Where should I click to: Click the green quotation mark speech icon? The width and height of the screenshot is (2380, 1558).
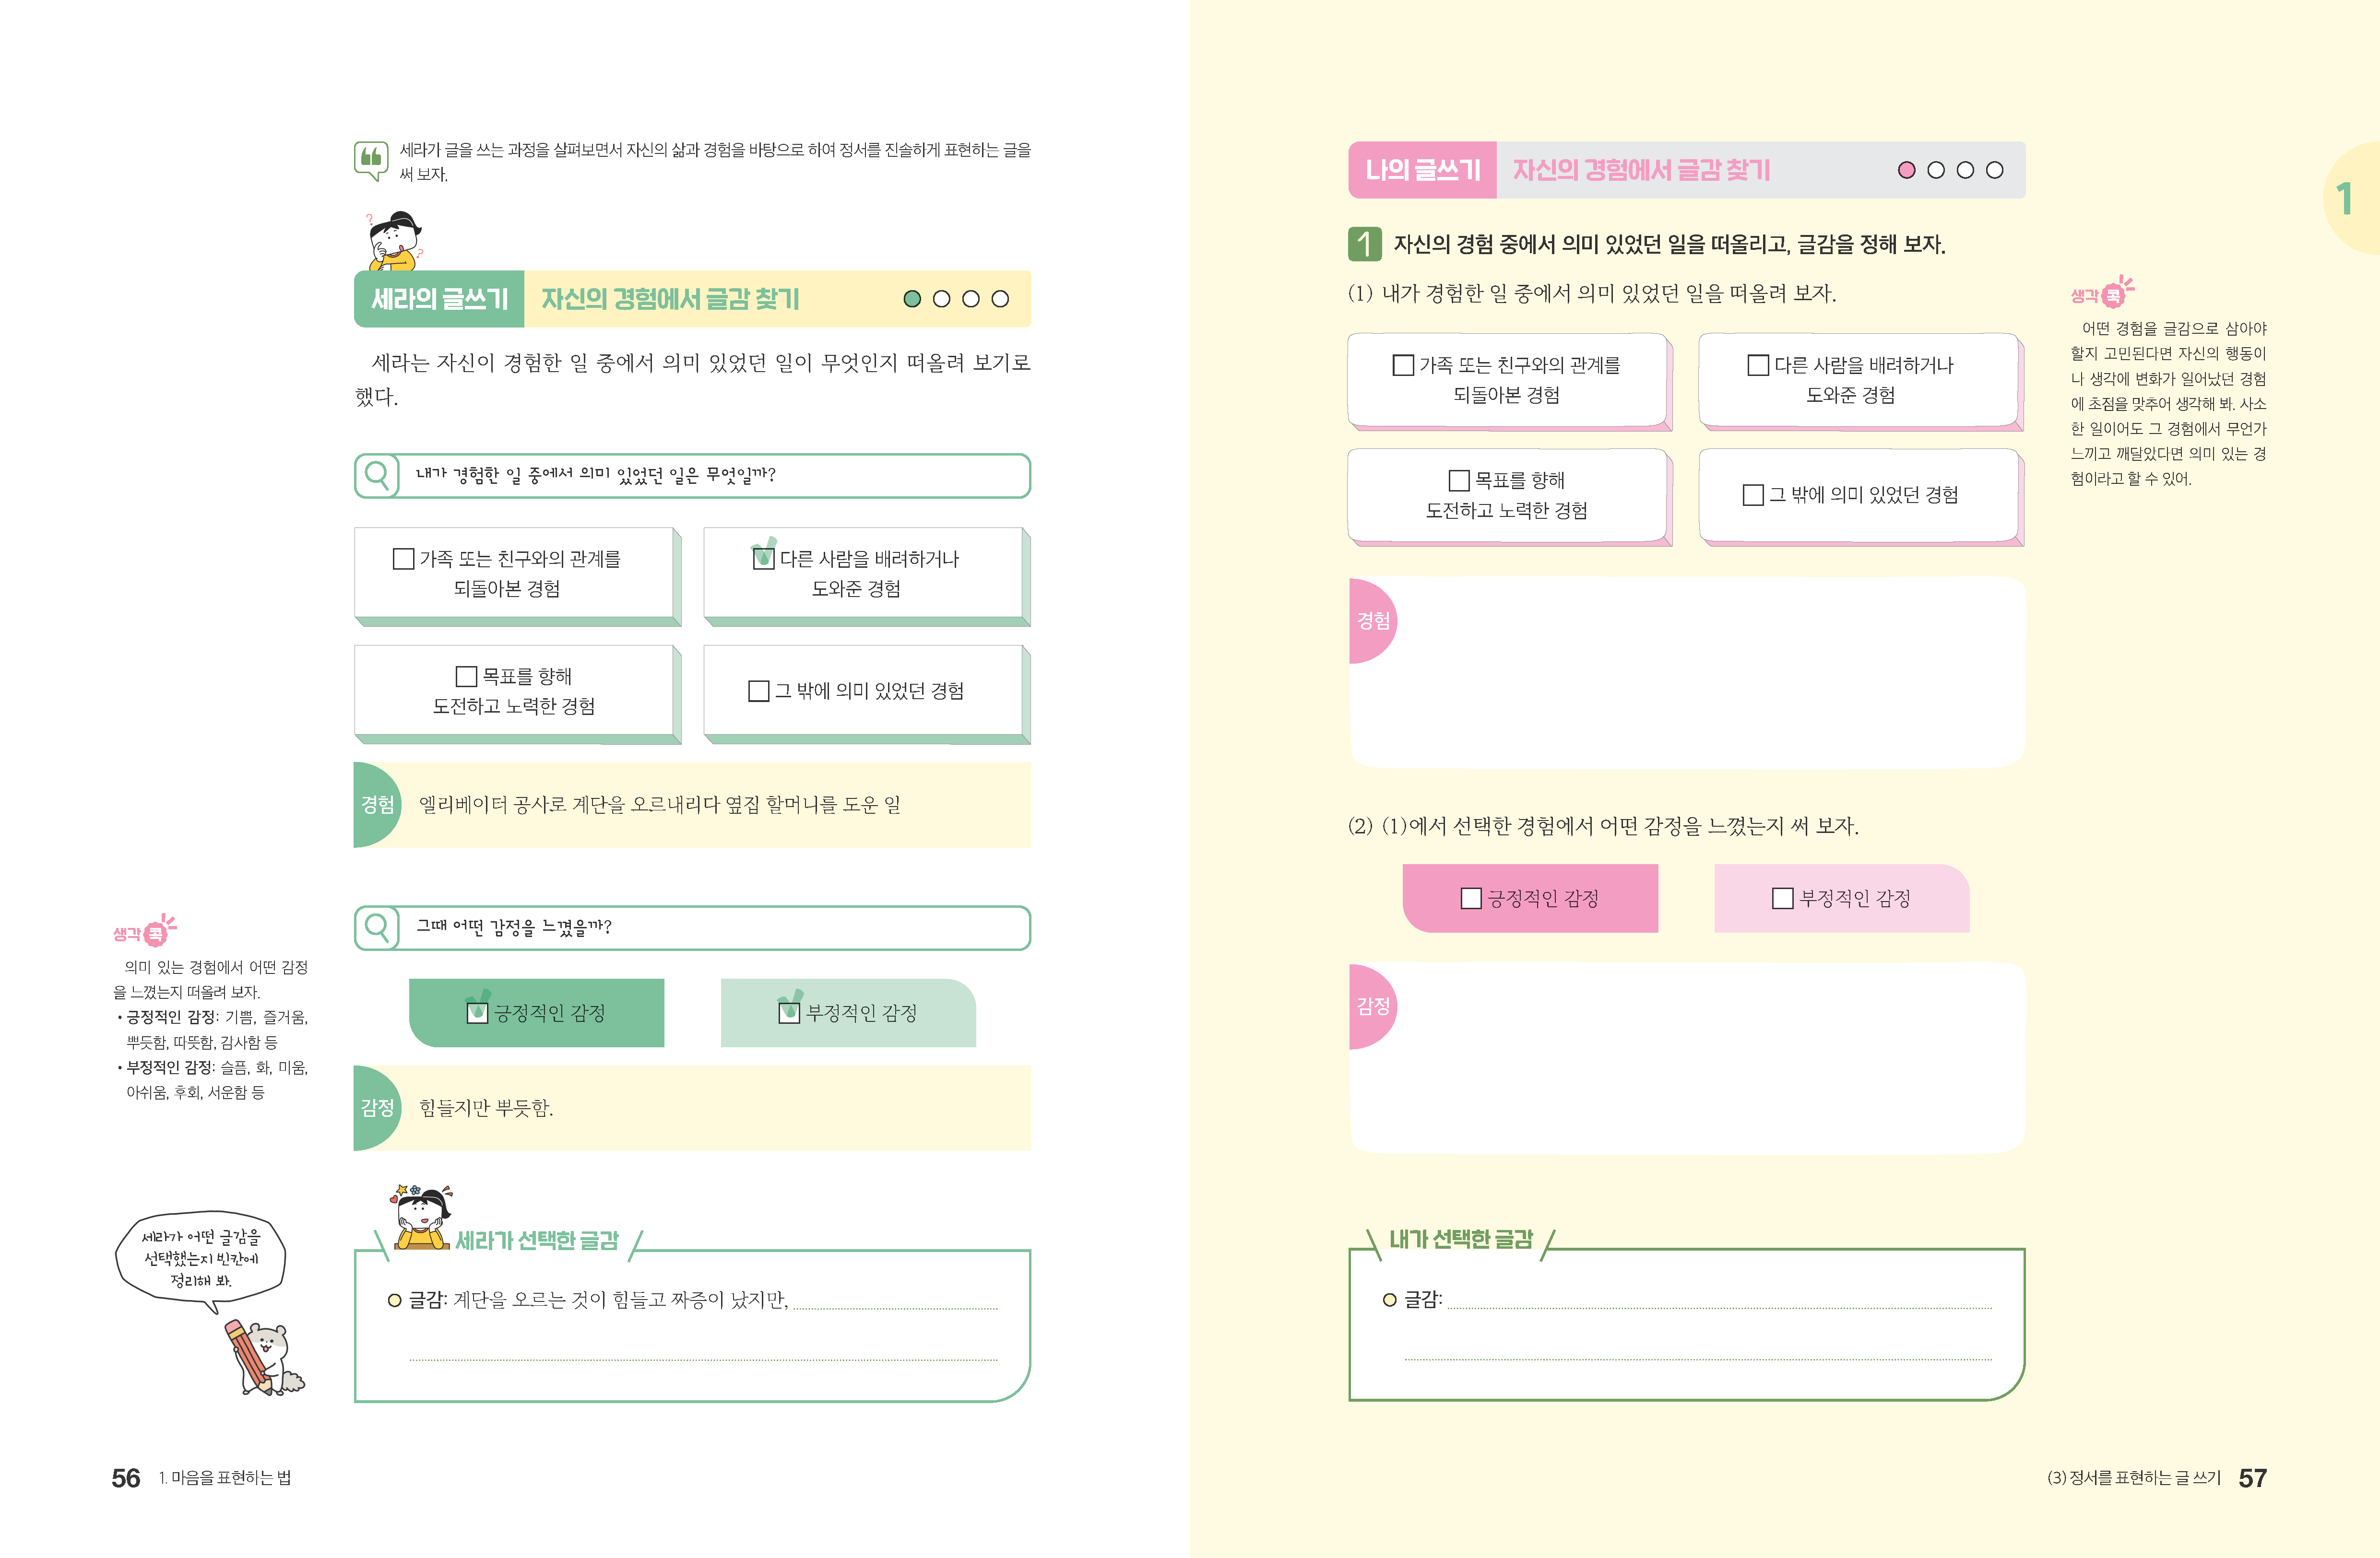370,159
